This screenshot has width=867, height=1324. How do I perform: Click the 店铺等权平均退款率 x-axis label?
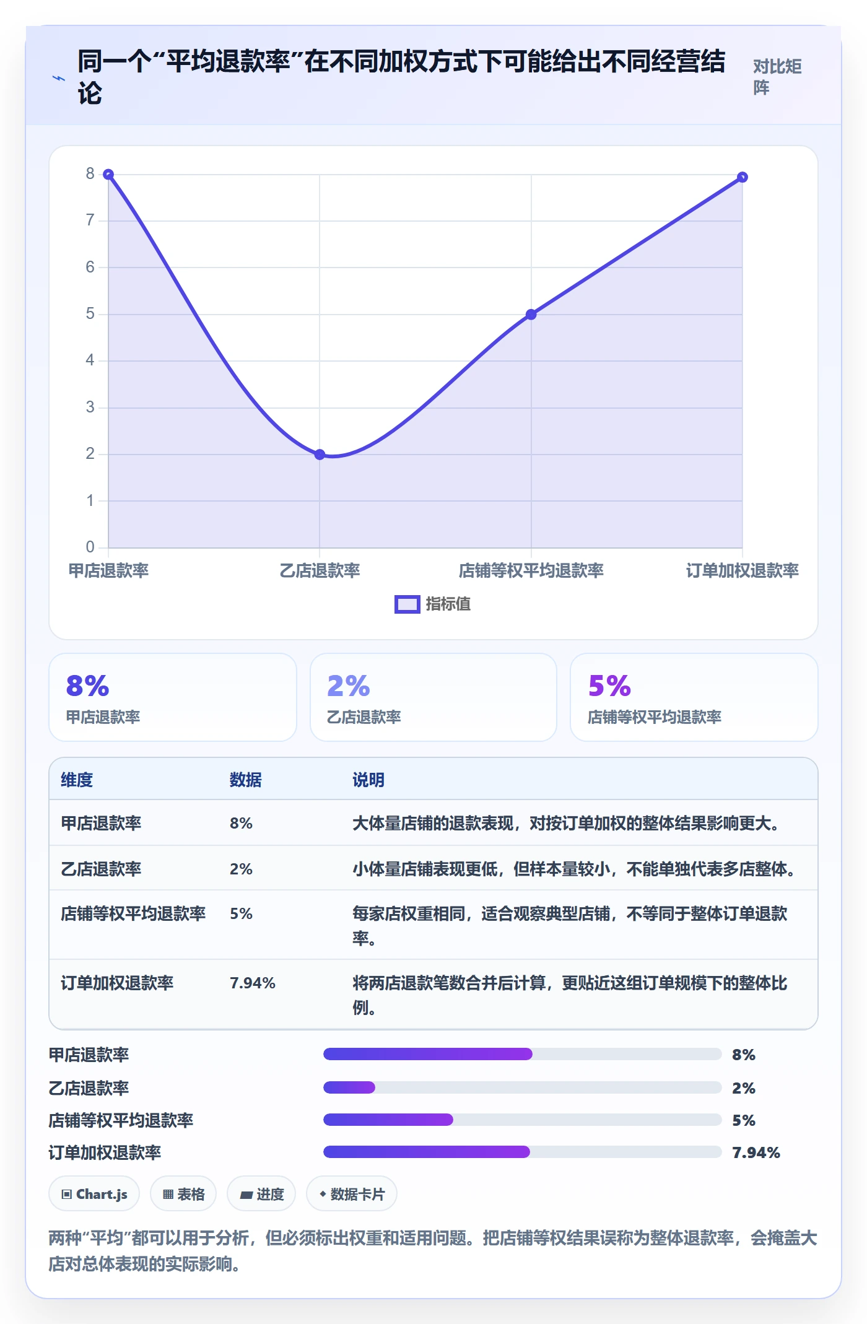tap(531, 570)
